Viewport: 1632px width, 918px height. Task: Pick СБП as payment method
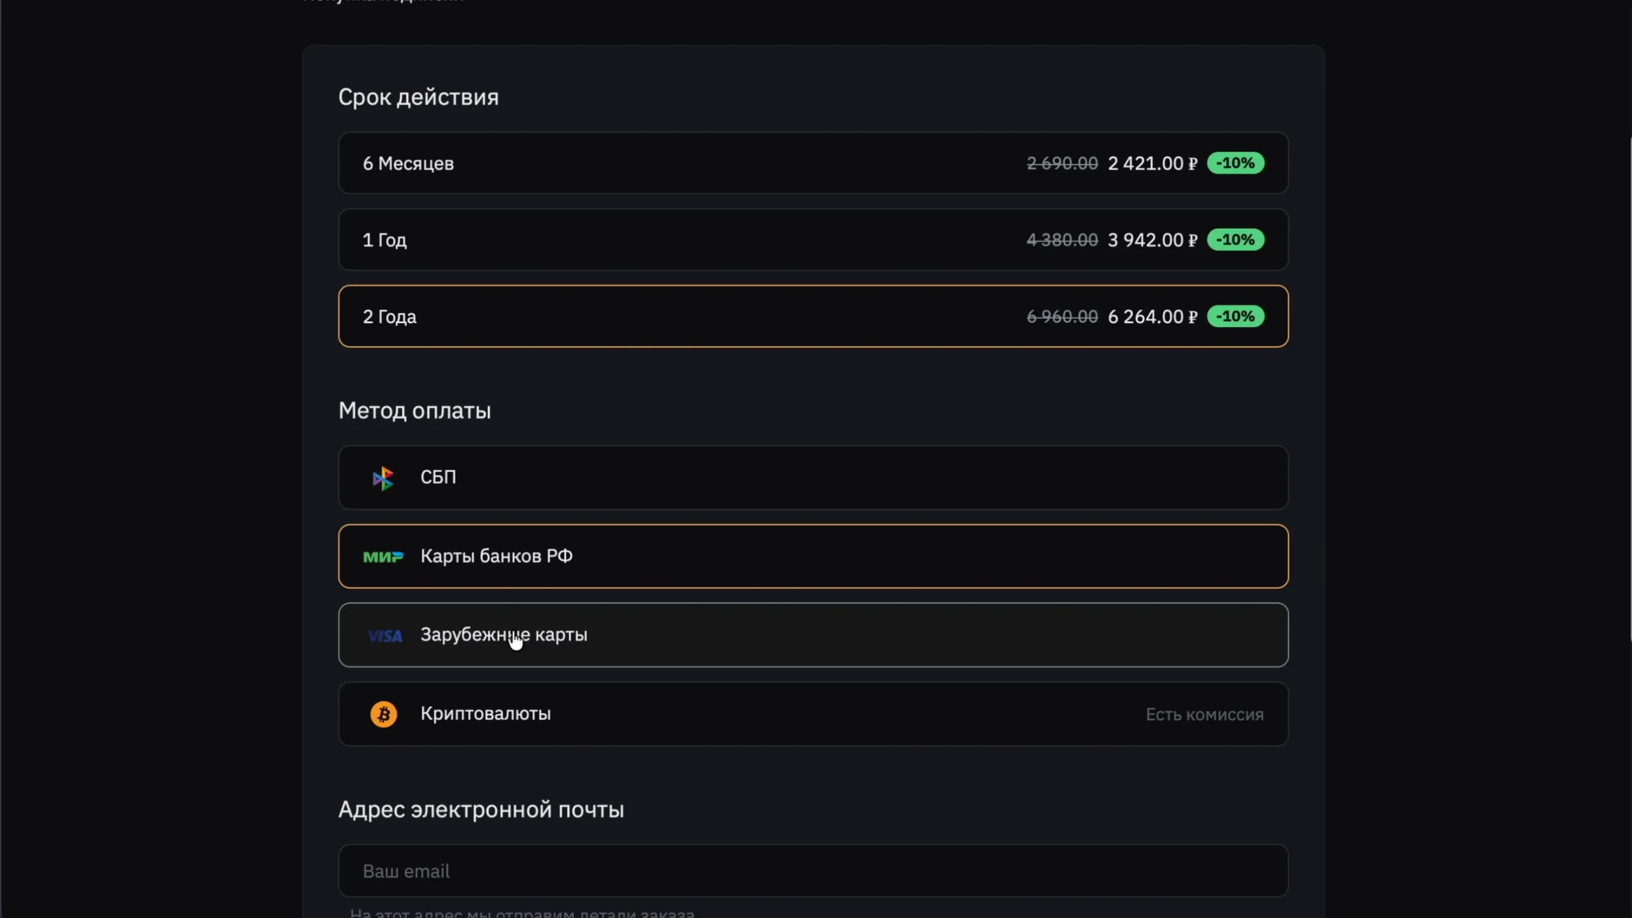(813, 477)
